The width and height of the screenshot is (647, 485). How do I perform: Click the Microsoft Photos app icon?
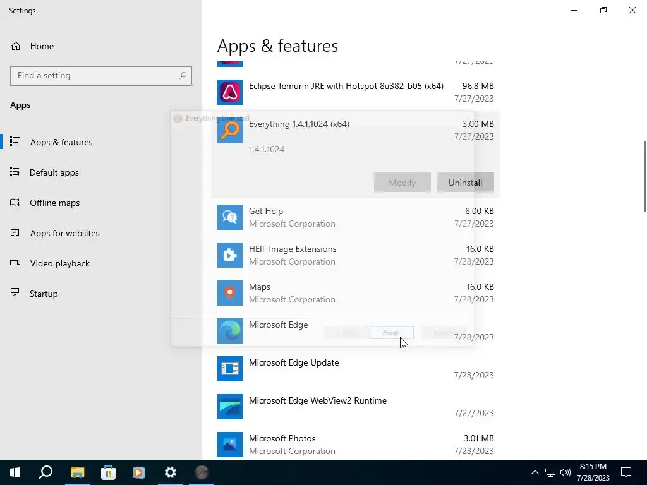coord(230,445)
